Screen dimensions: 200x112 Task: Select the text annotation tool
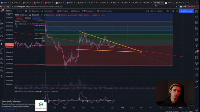pos(2,32)
